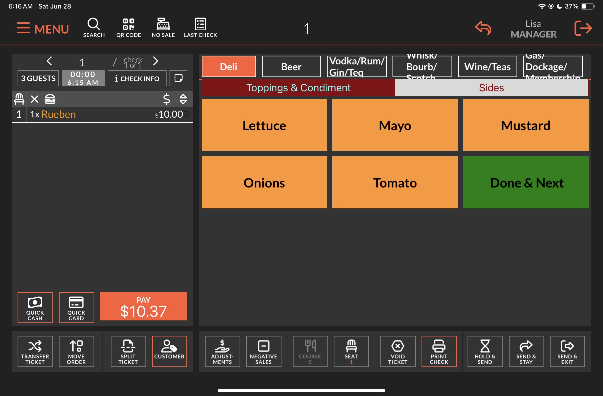Screen dimensions: 603x396
Task: Select the Beer category tab
Action: pos(291,67)
